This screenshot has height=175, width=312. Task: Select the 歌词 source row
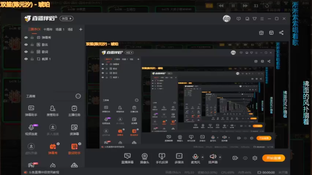53,52
